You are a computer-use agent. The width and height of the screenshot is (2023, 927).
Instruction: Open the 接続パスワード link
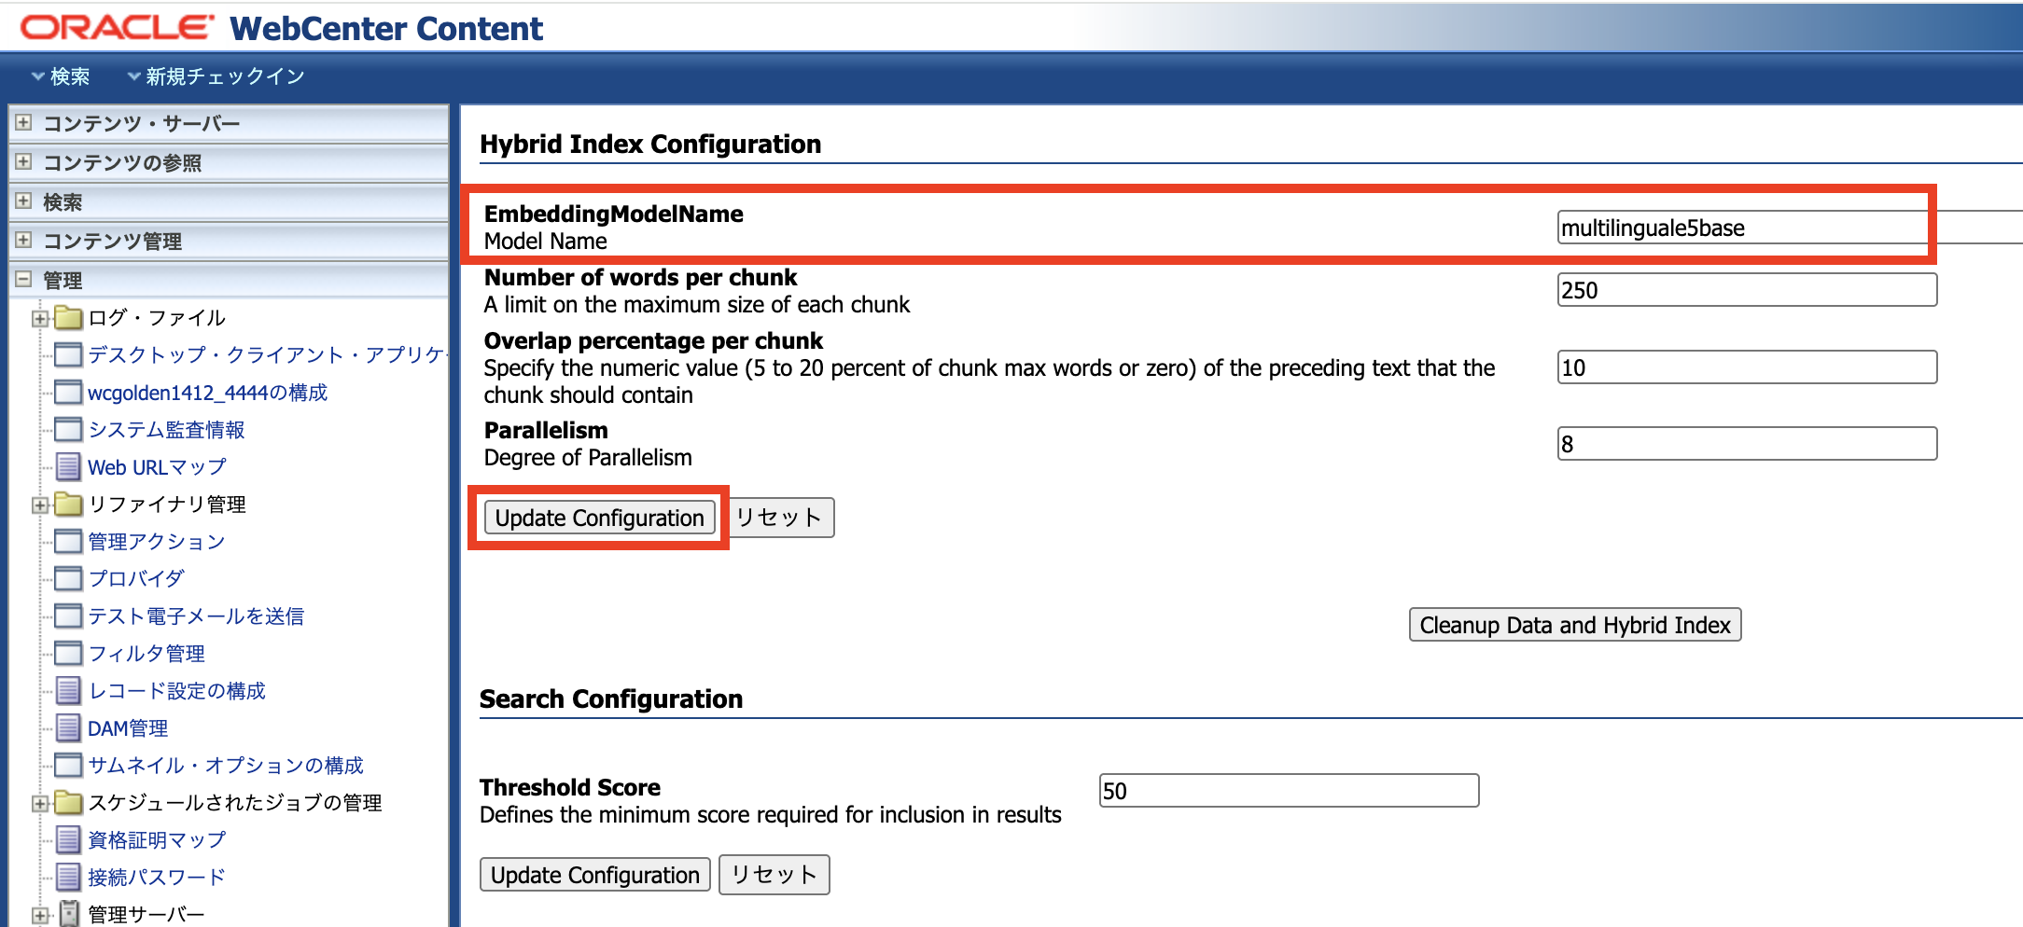[157, 878]
